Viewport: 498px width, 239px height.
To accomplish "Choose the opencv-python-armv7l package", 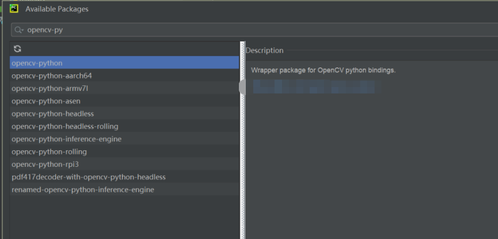I will tap(49, 89).
